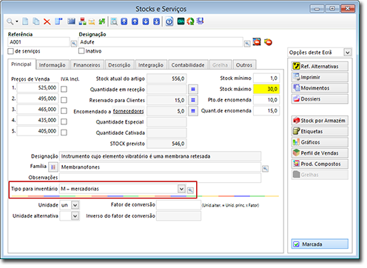This screenshot has width=367, height=268.
Task: Go to first record navigation arrow
Action: point(124,21)
